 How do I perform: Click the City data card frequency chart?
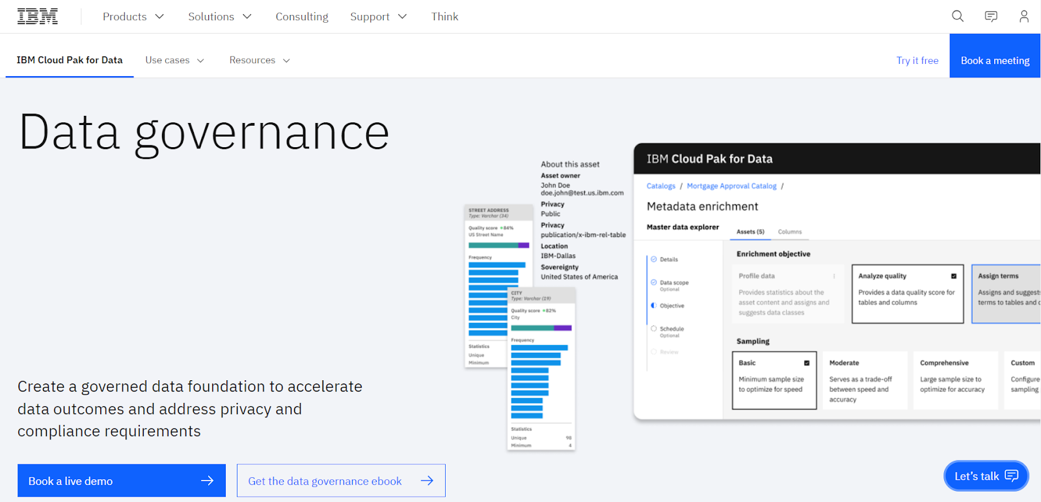point(539,382)
